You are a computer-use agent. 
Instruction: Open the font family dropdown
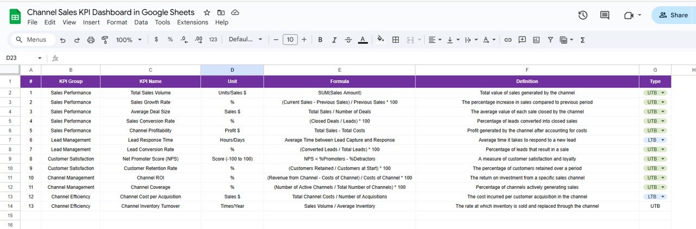(245, 40)
